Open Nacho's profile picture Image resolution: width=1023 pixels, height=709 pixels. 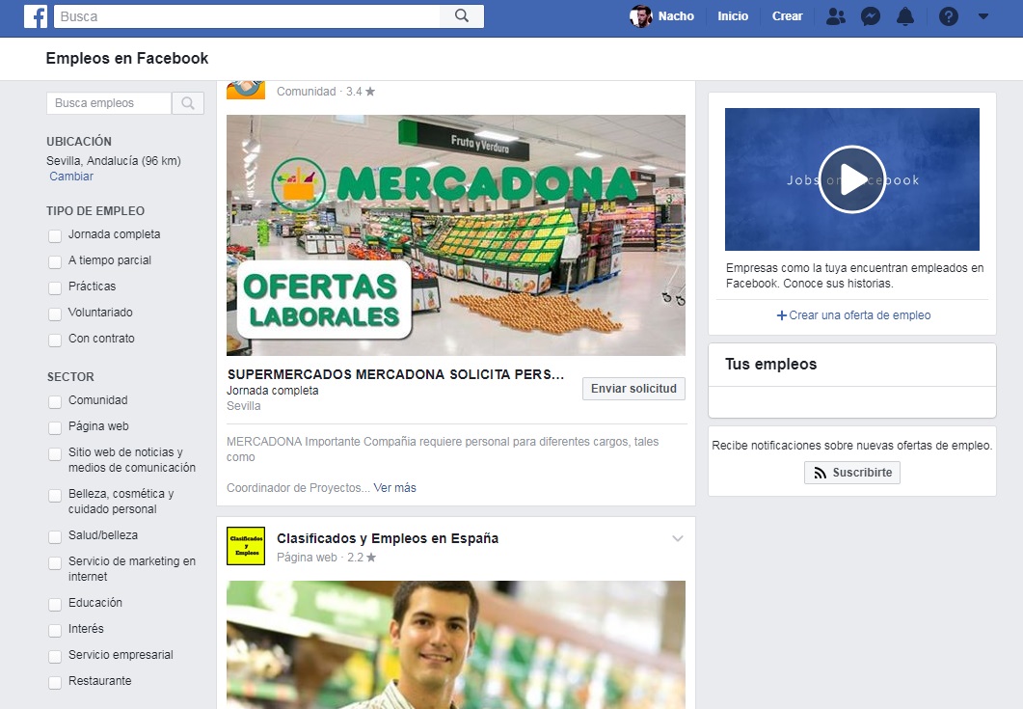point(640,16)
